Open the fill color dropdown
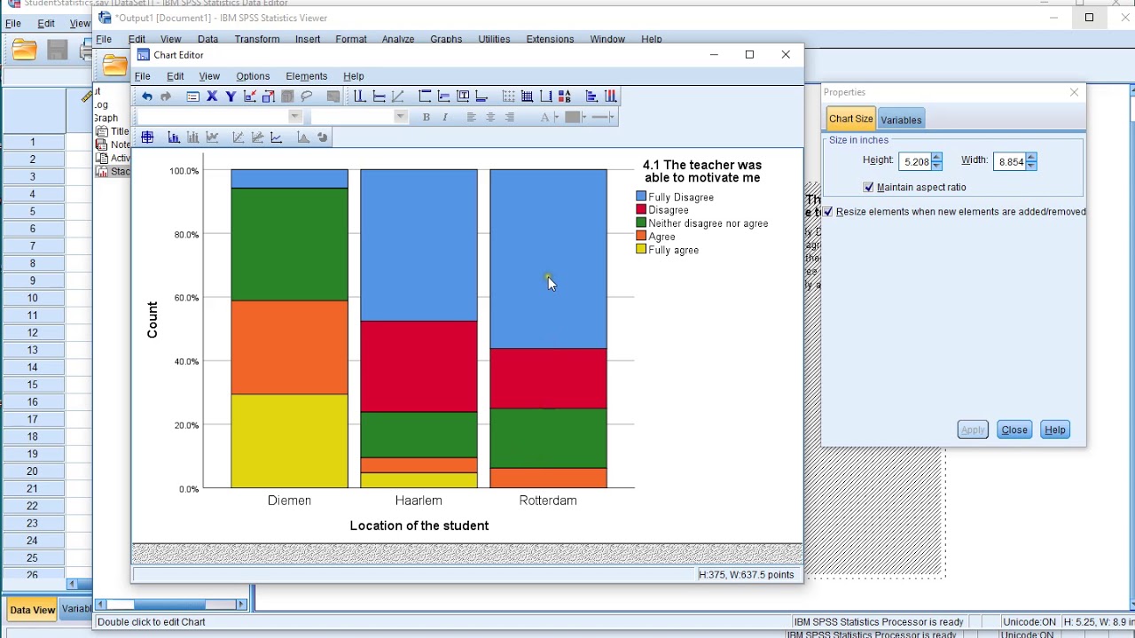The image size is (1135, 638). tap(584, 117)
